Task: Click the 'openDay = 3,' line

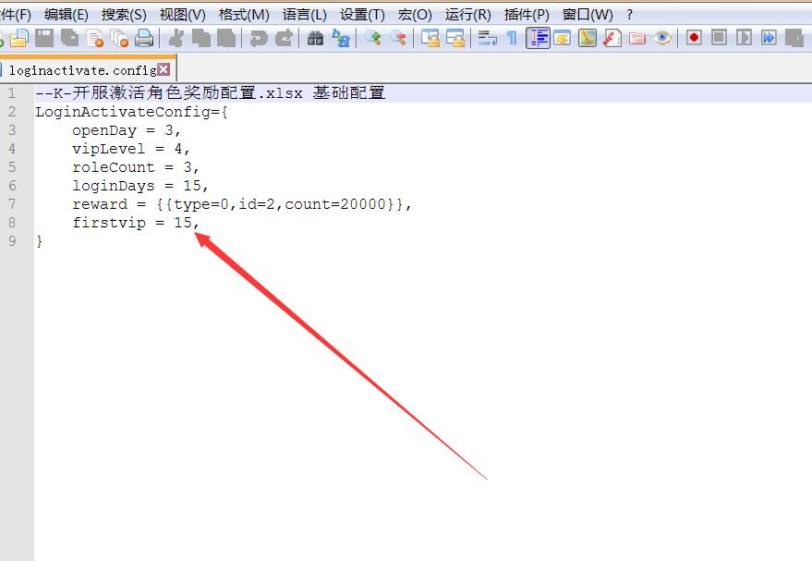Action: (x=126, y=130)
